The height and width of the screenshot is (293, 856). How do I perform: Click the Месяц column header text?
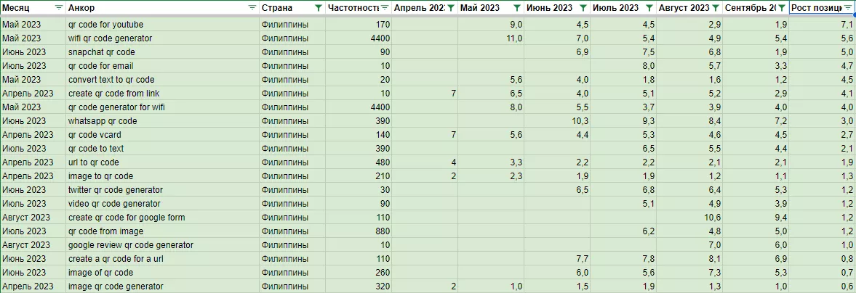pyautogui.click(x=17, y=8)
